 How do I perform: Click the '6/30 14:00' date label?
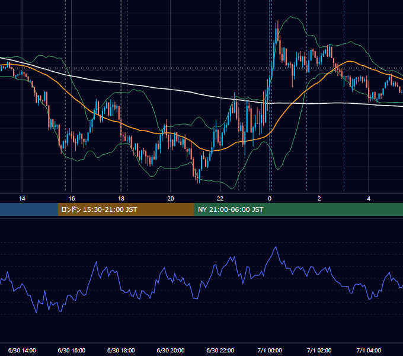point(22,350)
